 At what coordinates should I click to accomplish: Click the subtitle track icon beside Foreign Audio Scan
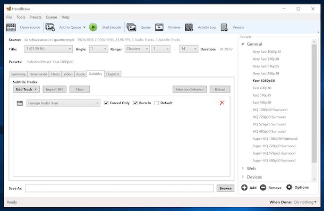pos(20,103)
